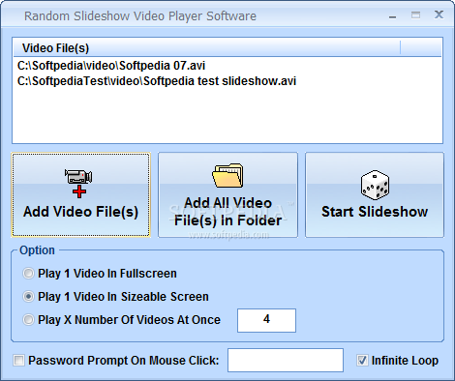This screenshot has height=381, width=455.
Task: Close the Random Slideshow Video Player window
Action: pos(439,15)
